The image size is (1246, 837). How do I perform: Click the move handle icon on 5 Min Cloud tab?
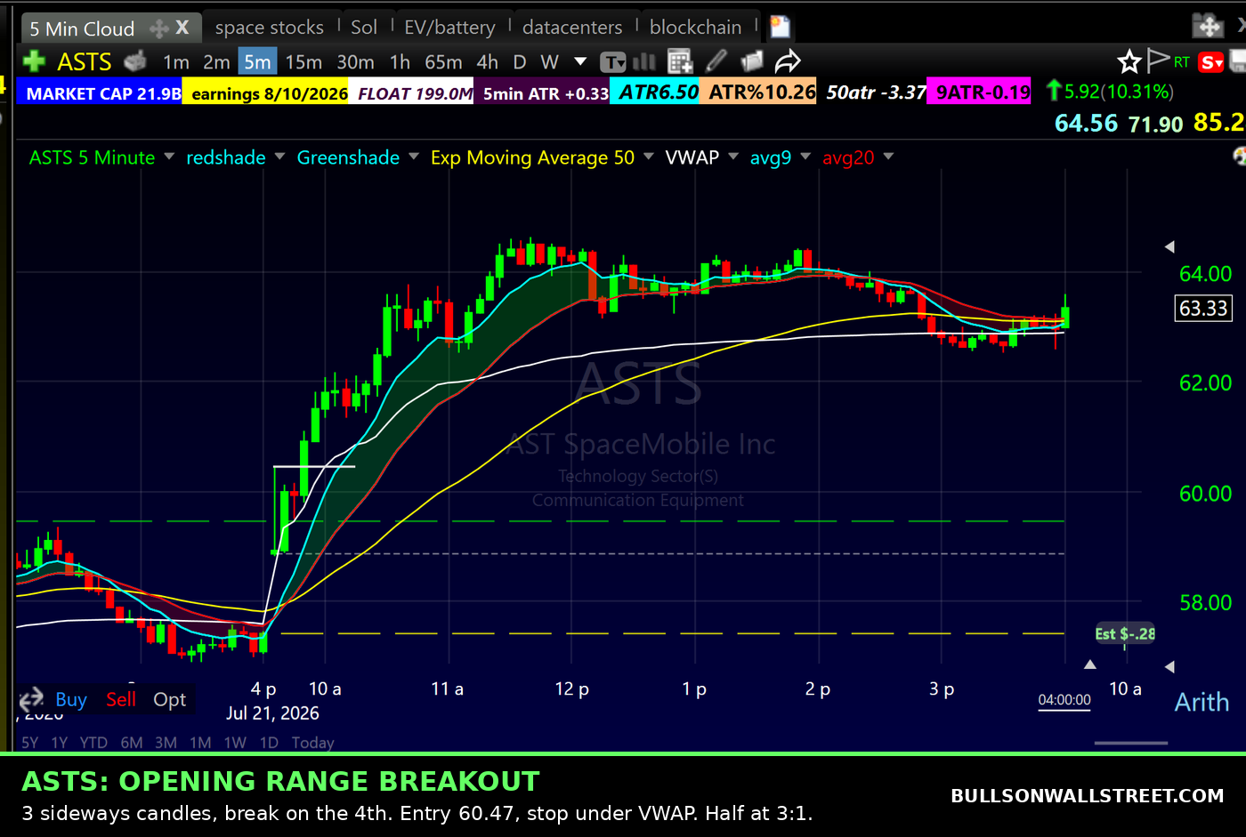159,28
